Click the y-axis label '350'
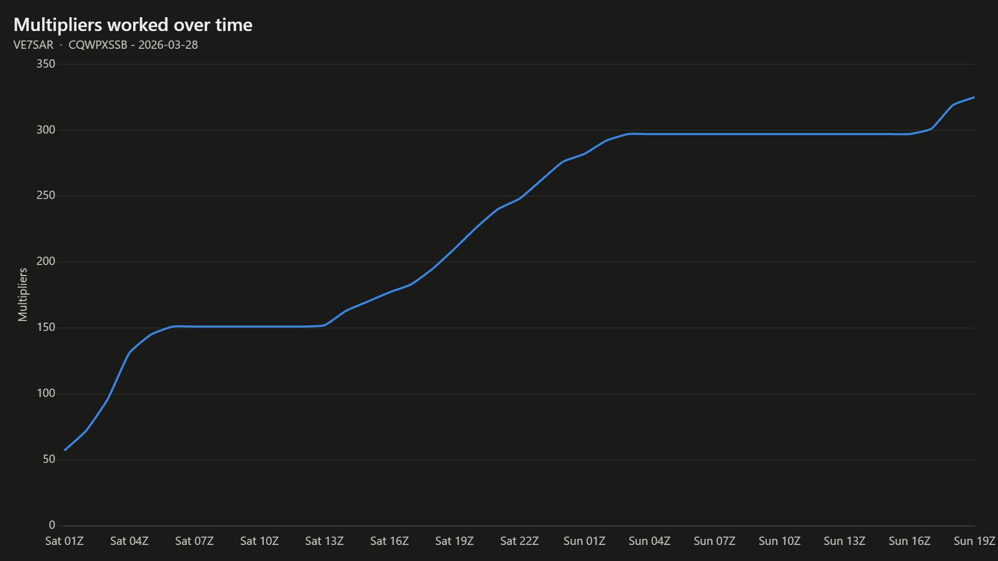This screenshot has height=561, width=998. (x=46, y=64)
